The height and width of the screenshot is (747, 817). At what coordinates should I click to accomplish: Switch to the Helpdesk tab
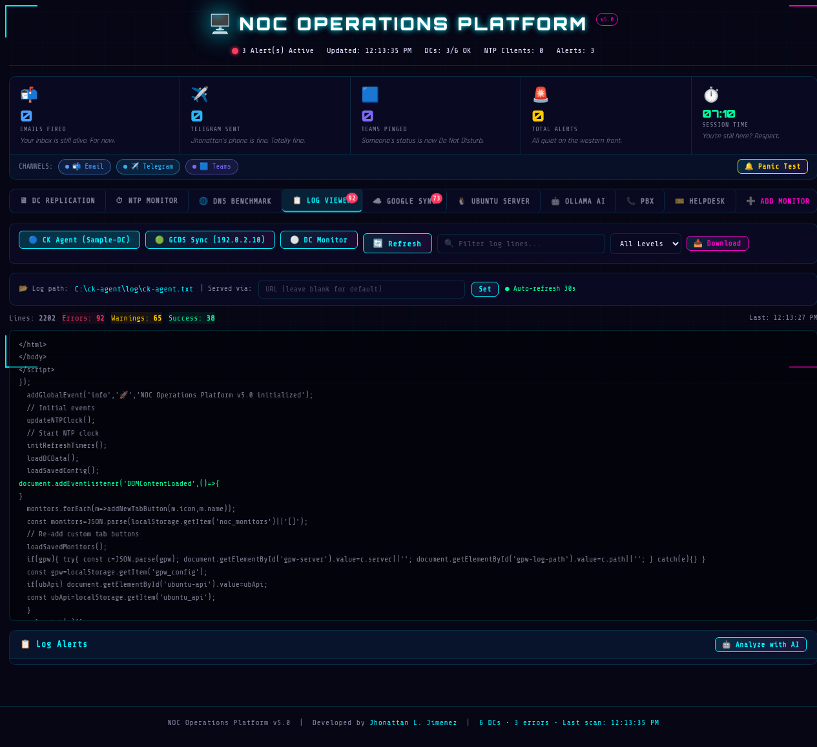(x=700, y=201)
